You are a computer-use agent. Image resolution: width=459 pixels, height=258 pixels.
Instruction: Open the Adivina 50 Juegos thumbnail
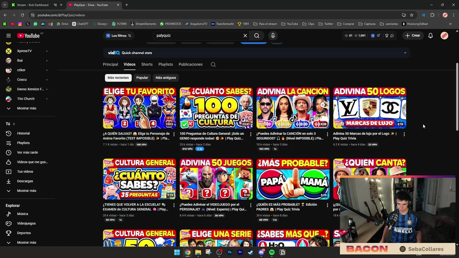(216, 179)
